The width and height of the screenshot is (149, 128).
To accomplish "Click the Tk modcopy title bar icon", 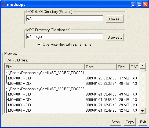I will 4,4.
